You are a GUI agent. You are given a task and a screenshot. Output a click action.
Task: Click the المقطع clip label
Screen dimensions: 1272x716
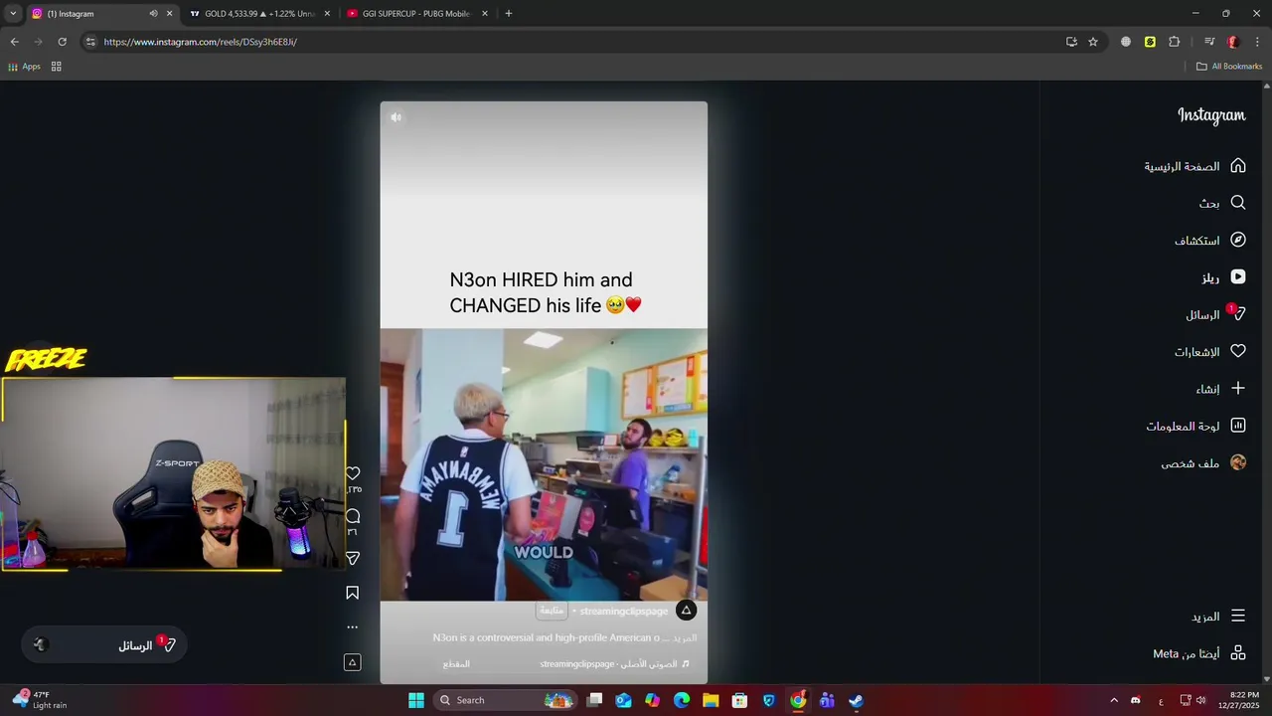[x=456, y=663]
